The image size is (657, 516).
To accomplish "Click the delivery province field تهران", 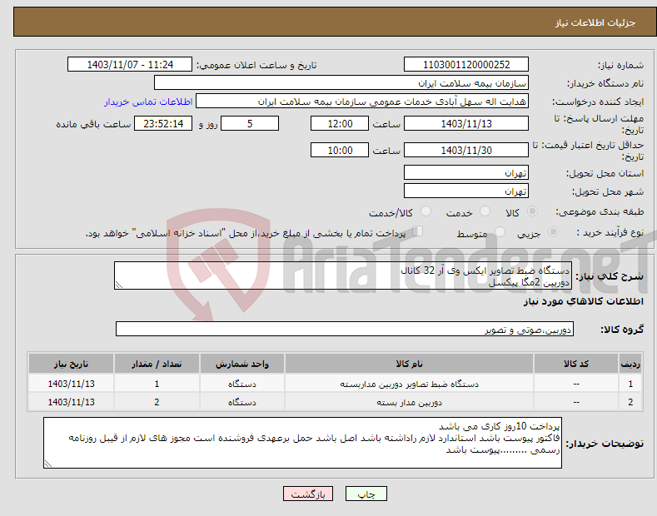I will (x=466, y=172).
